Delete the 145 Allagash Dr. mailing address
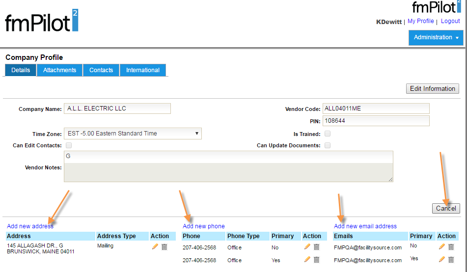Viewport: 467px width, 272px height. pyautogui.click(x=165, y=247)
